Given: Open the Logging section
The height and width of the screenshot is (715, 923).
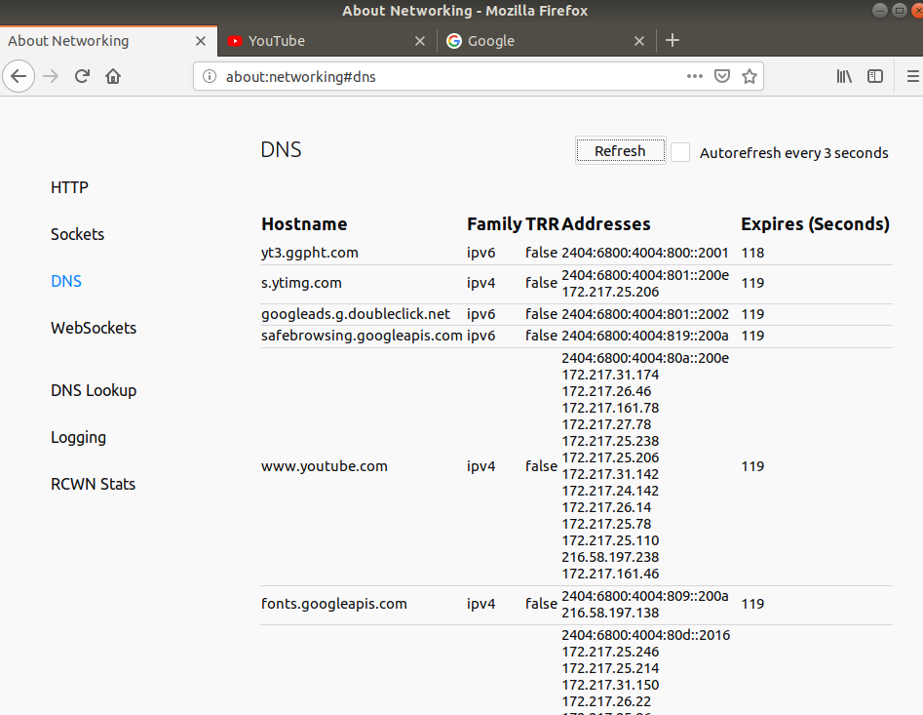Looking at the screenshot, I should 78,438.
